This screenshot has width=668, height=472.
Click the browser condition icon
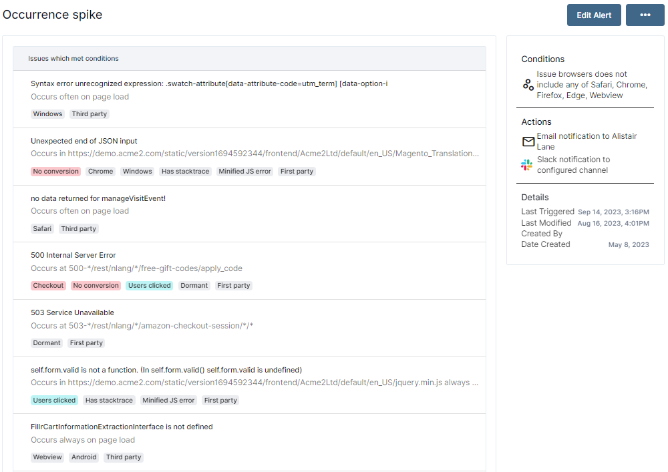(528, 85)
